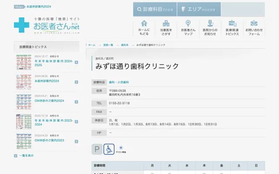Click the parking P icon
This screenshot has width=279, height=174.
coord(97,150)
